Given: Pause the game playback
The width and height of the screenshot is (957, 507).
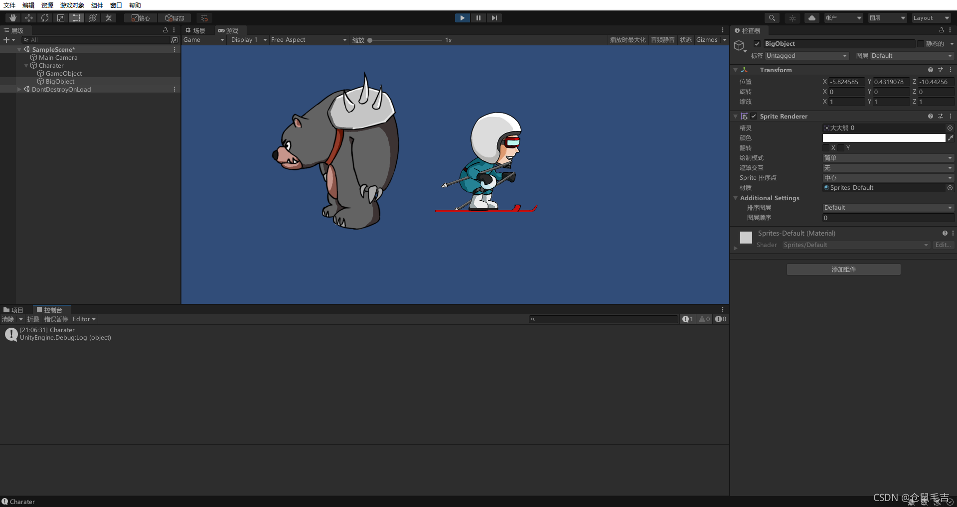Looking at the screenshot, I should click(478, 18).
